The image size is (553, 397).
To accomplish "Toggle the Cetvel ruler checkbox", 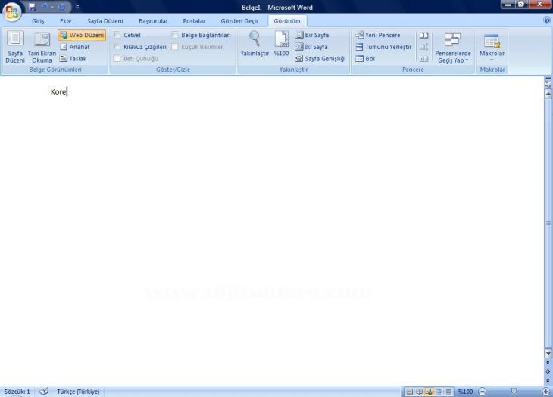I will (117, 35).
